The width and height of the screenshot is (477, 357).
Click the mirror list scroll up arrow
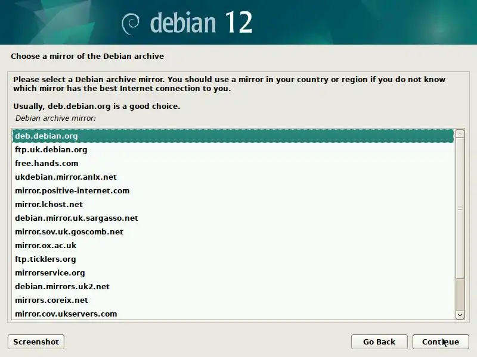pos(460,133)
